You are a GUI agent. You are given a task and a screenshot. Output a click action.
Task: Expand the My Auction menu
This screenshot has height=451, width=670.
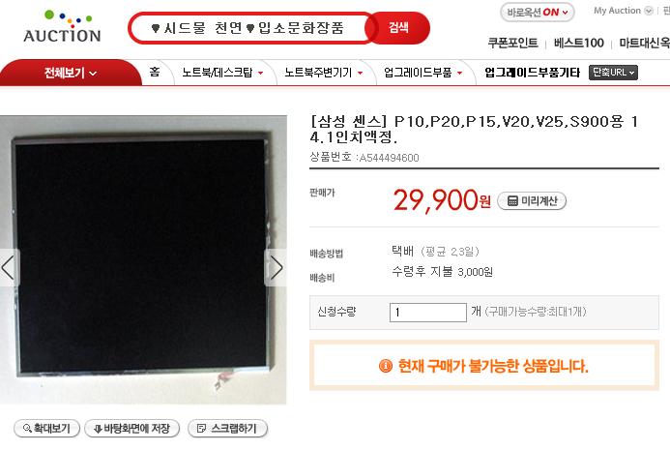click(623, 11)
